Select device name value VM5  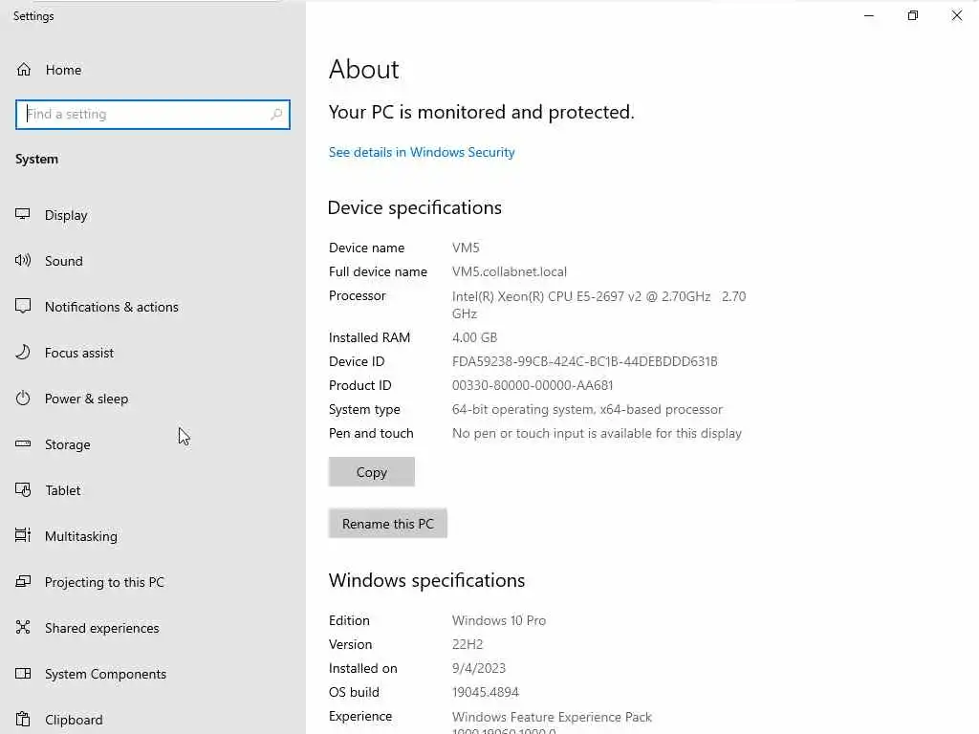pos(466,248)
